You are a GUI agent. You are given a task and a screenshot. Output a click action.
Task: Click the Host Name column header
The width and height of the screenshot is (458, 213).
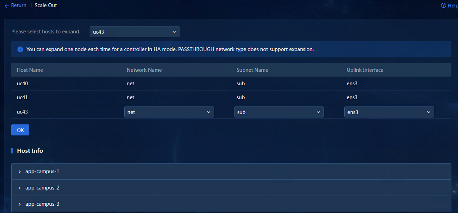tap(30, 70)
